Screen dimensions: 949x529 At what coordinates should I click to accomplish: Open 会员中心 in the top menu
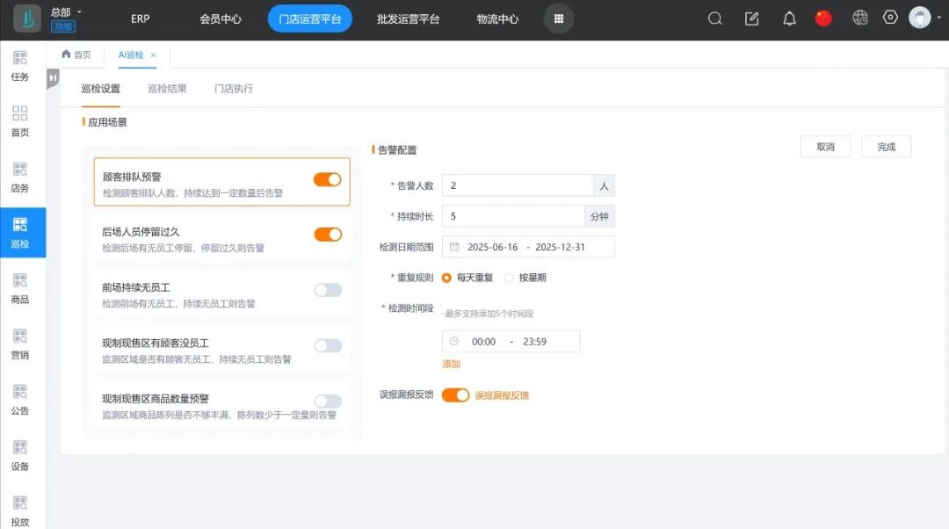(221, 18)
